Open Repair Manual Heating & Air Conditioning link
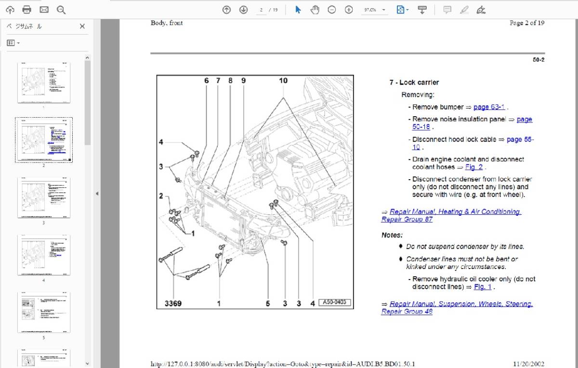This screenshot has height=368, width=578. [x=451, y=215]
